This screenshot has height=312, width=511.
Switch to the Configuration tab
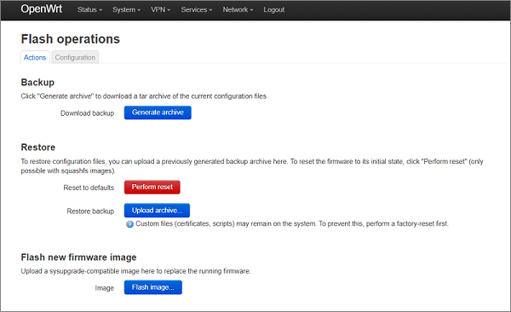pos(75,57)
